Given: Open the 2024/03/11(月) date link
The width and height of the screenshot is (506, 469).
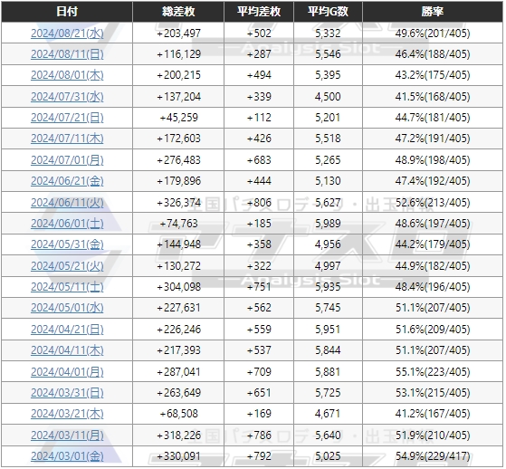Looking at the screenshot, I should click(67, 435).
